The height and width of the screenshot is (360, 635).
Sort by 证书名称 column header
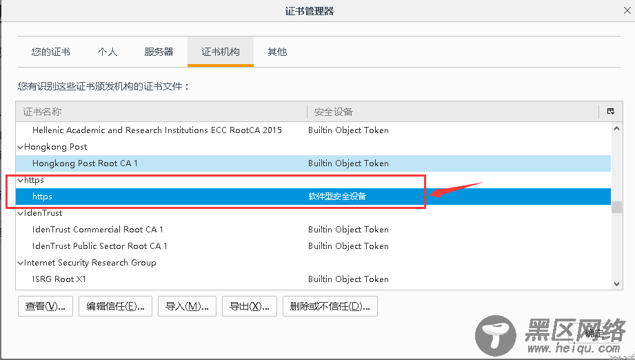coord(161,112)
